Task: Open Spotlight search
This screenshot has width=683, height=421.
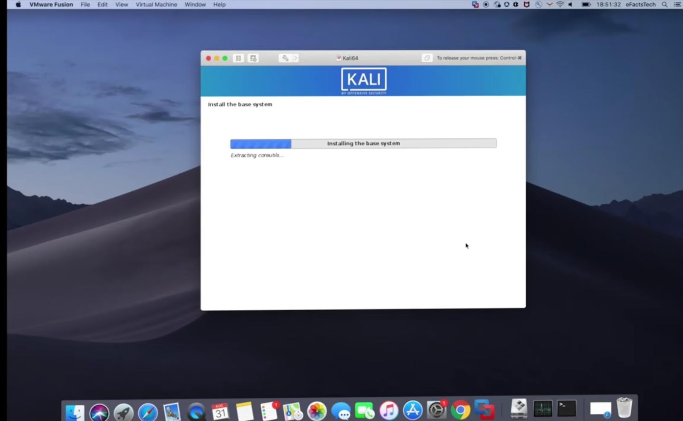Action: (665, 4)
